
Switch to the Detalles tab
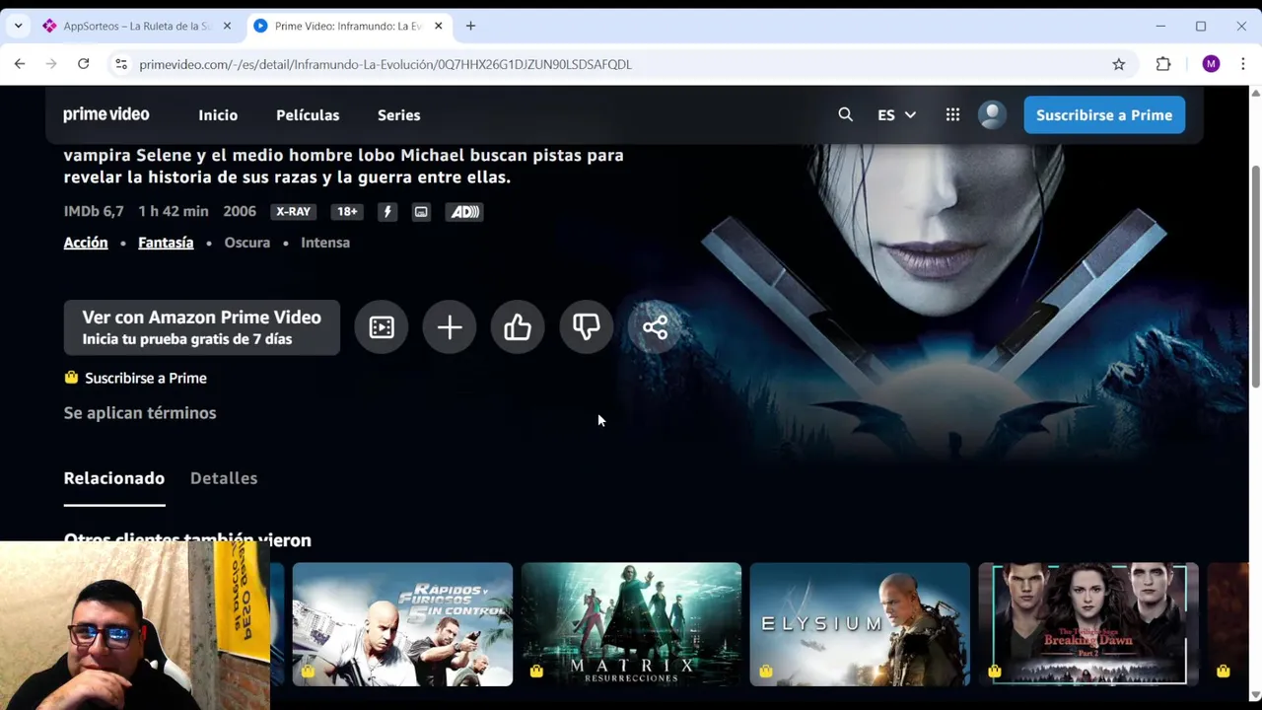224,478
